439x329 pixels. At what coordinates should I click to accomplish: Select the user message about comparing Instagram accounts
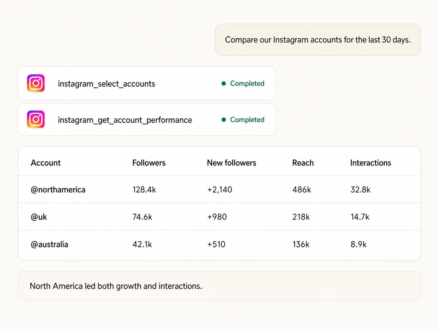318,40
